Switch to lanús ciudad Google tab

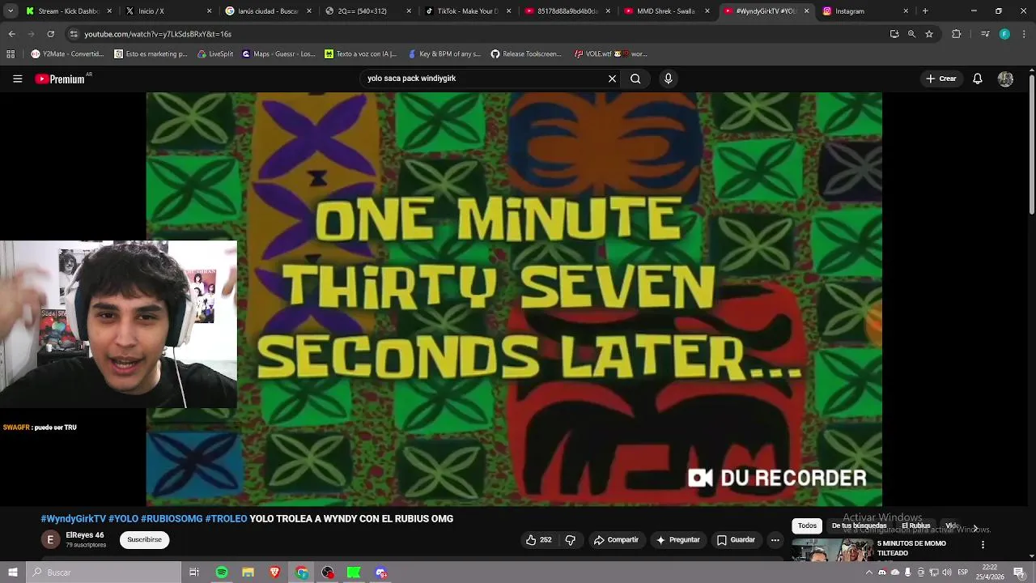(x=267, y=11)
